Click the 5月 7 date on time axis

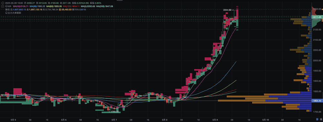pyautogui.click(x=114, y=119)
